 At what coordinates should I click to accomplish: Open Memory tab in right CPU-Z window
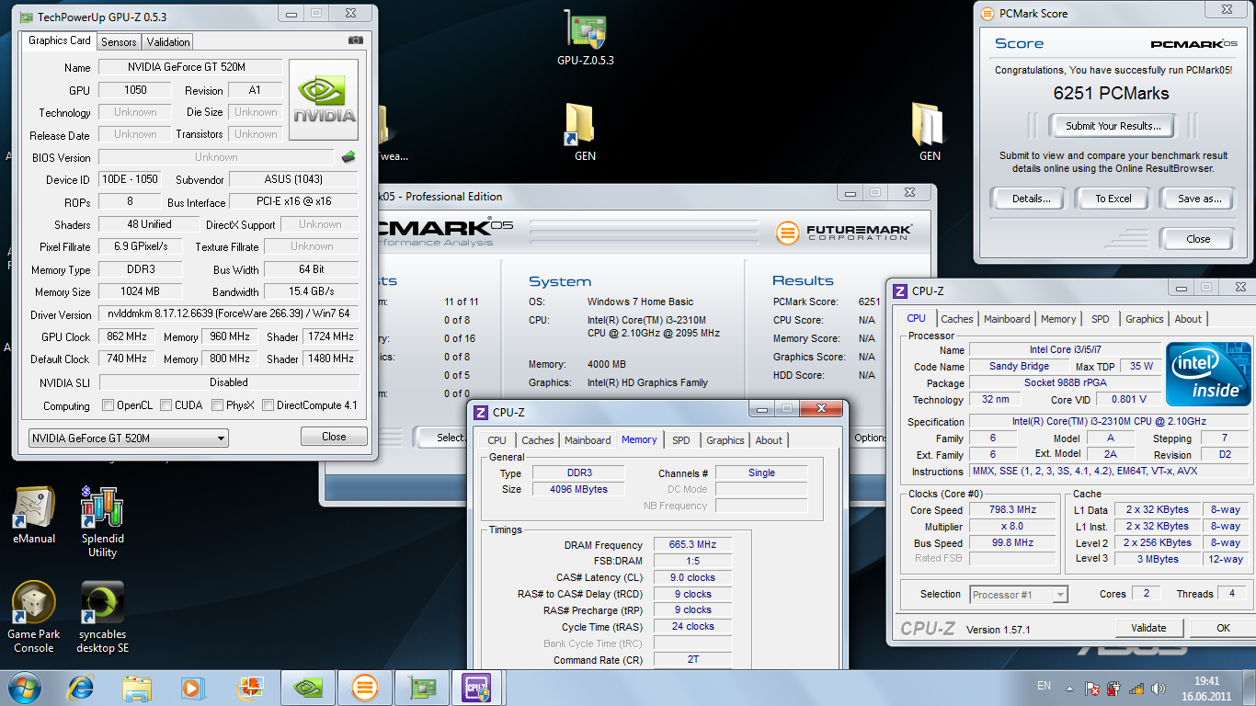click(x=1058, y=319)
